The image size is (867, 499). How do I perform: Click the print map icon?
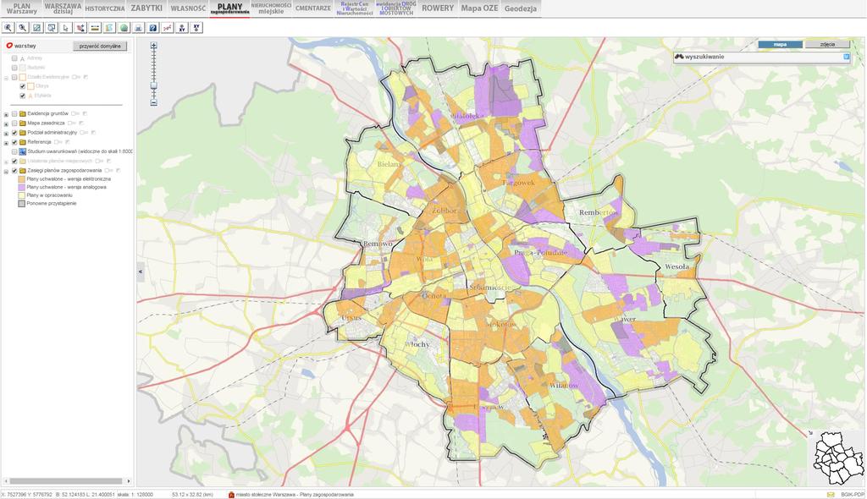(x=138, y=28)
